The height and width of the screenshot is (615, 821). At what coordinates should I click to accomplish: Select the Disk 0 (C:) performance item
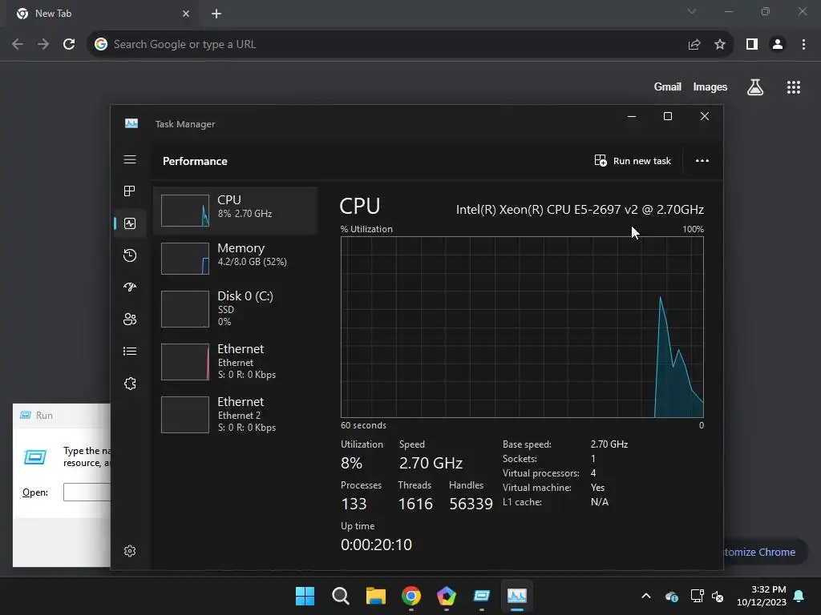235,308
